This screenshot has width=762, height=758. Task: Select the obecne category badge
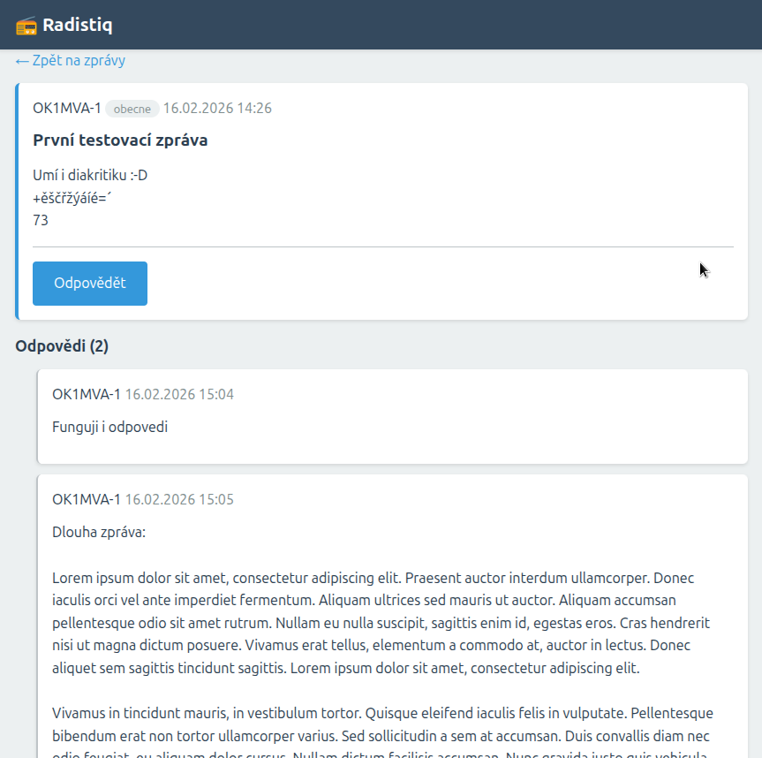132,109
